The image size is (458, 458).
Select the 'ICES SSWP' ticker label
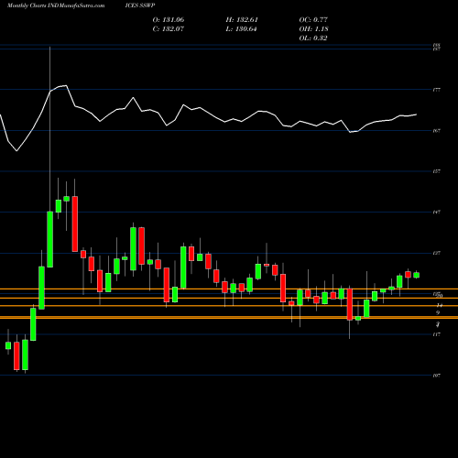140,5
